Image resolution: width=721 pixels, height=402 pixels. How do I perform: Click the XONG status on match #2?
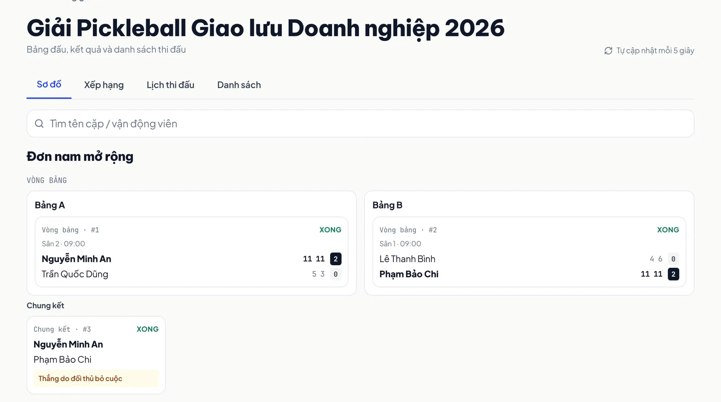[x=668, y=230]
